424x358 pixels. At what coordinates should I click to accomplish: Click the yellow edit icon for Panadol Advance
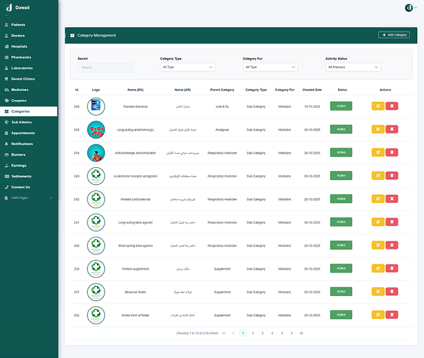pyautogui.click(x=377, y=106)
